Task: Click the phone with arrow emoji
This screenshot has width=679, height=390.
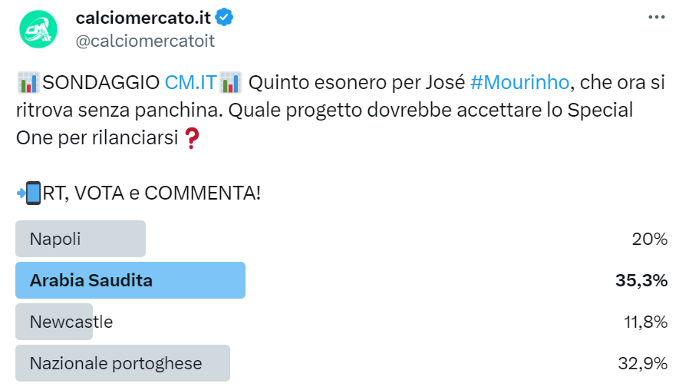Action: 28,193
